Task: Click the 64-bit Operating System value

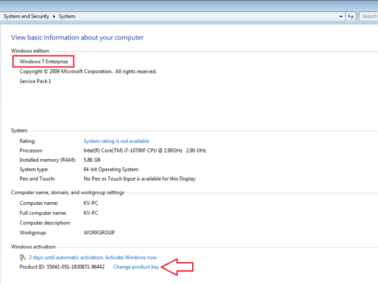Action: coord(111,169)
